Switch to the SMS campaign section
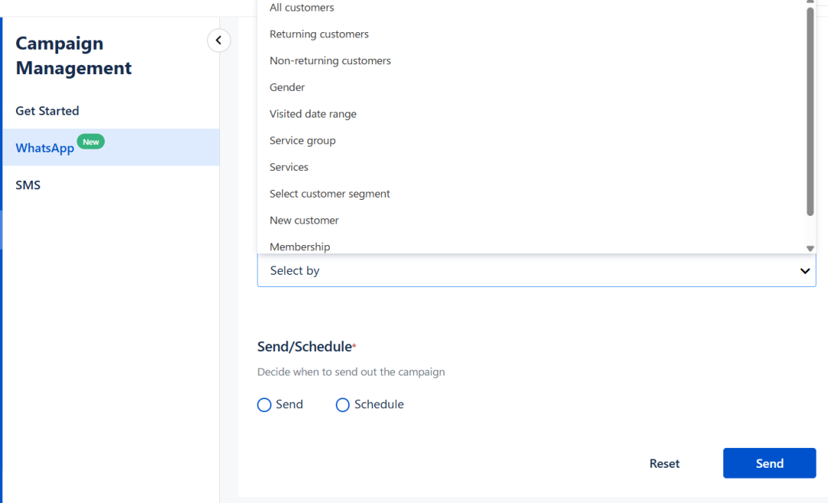828x503 pixels. coord(28,185)
